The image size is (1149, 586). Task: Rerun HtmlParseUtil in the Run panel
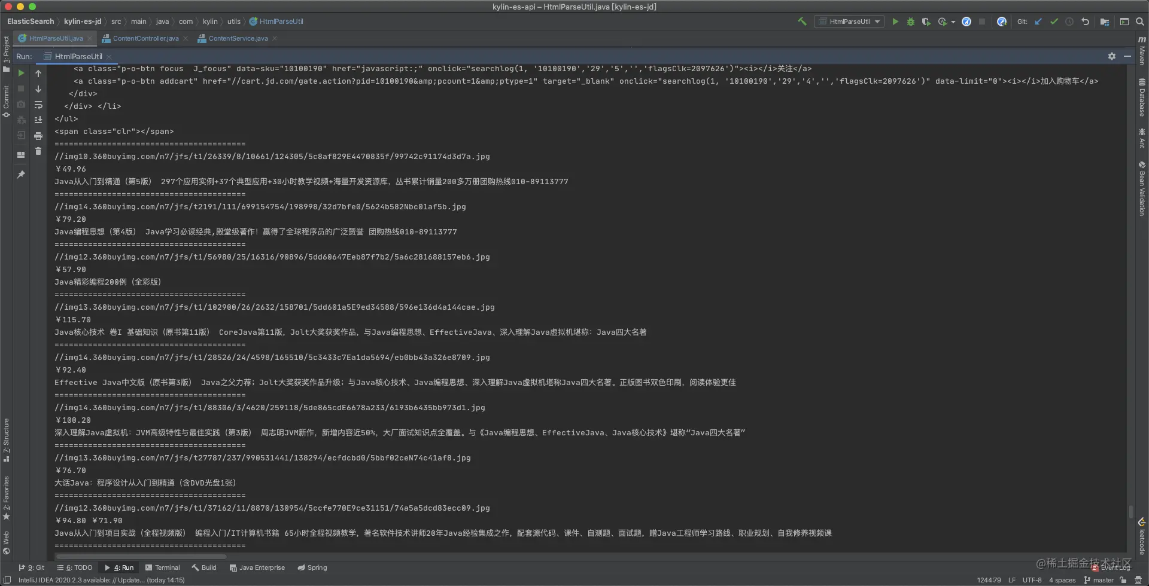(21, 73)
